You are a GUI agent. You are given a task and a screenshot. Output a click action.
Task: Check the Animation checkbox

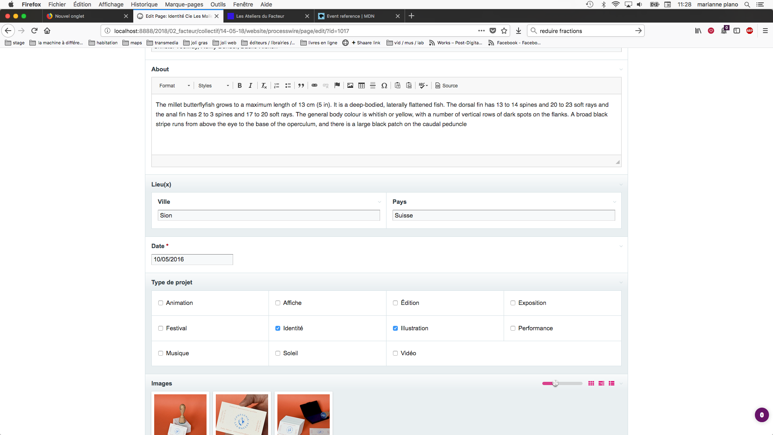pos(161,303)
